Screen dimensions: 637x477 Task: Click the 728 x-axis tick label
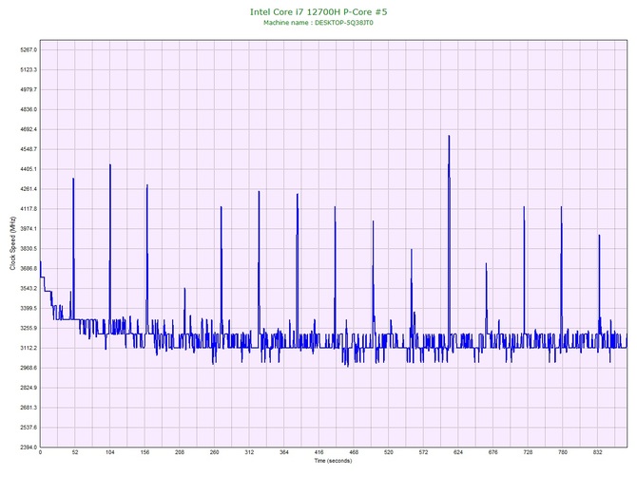528,452
